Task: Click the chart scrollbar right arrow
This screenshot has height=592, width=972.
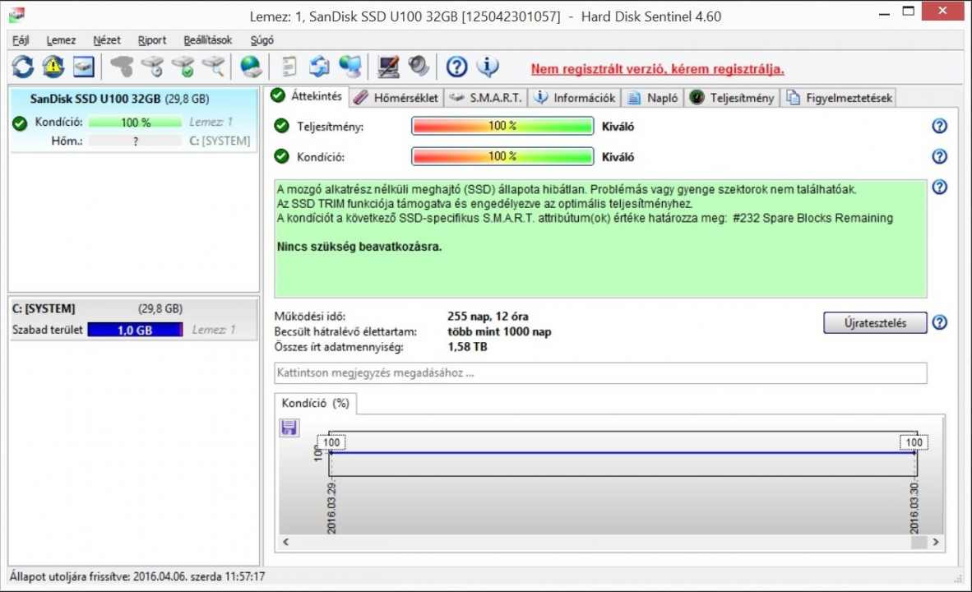Action: pos(936,542)
